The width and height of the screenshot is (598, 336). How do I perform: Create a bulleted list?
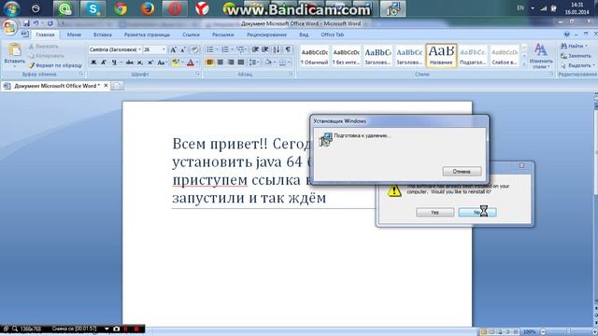pos(210,49)
